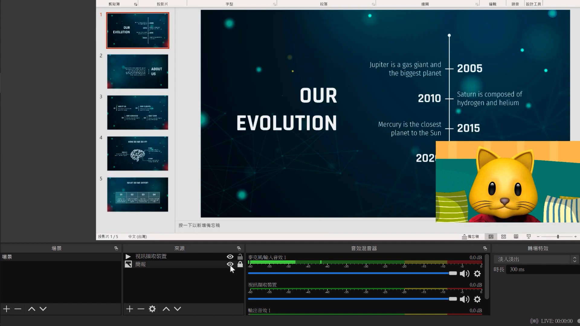580x326 pixels.
Task: Mute the 麥克風/輸入音效 1 speaker icon
Action: tap(464, 273)
